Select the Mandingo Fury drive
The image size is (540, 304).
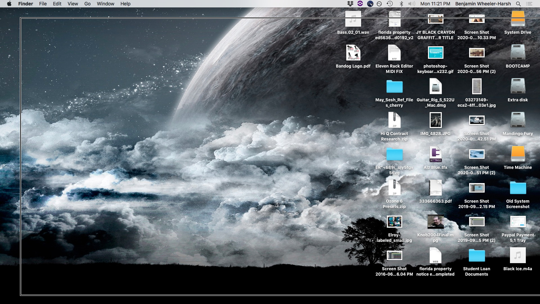518,120
